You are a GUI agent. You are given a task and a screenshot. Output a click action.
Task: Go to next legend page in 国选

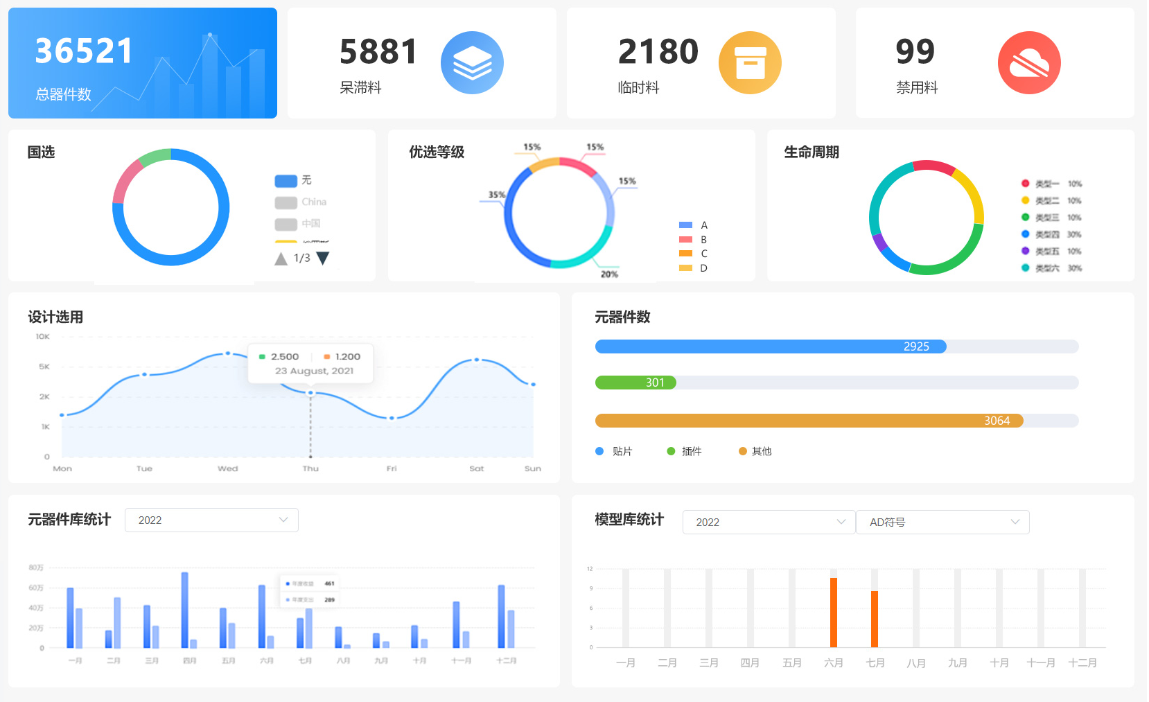[323, 258]
